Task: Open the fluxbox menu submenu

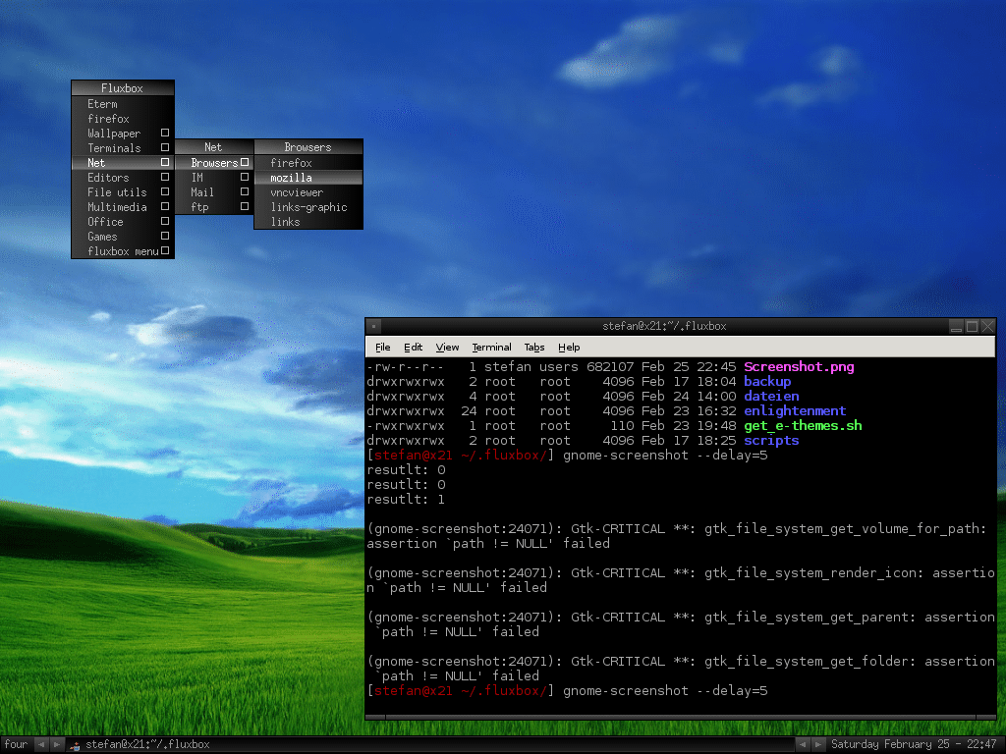Action: (123, 251)
